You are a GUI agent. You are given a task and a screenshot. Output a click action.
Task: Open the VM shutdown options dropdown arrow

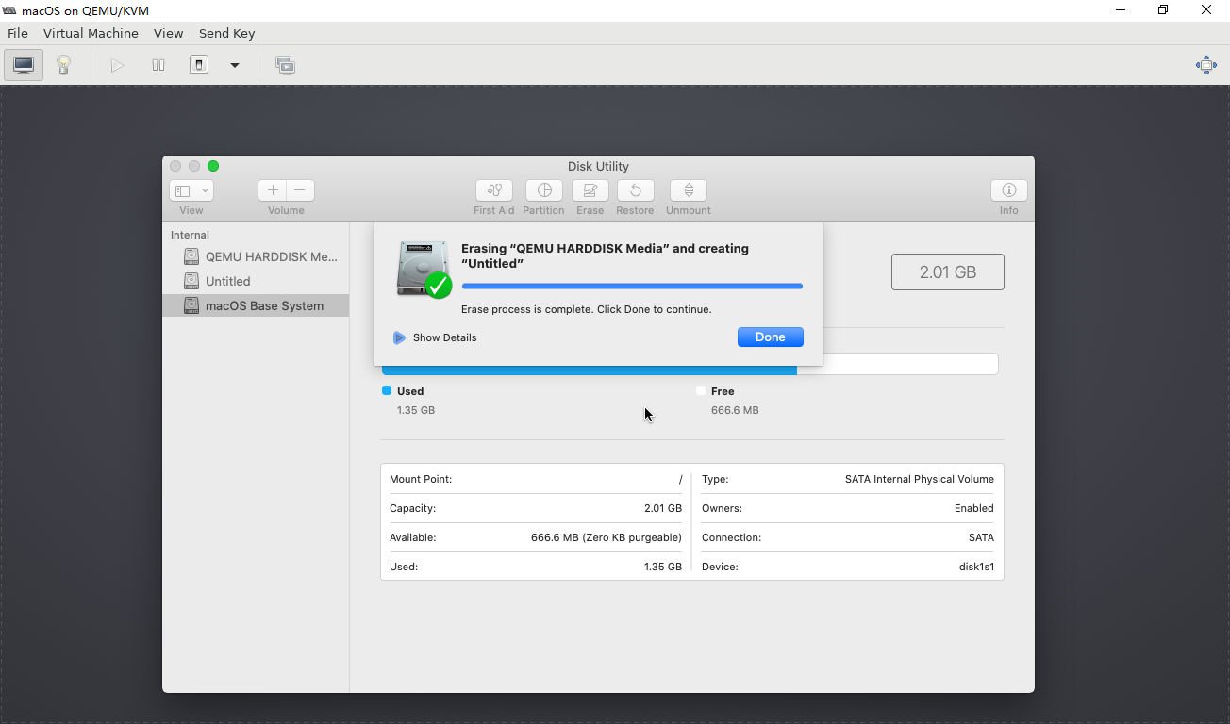coord(235,65)
